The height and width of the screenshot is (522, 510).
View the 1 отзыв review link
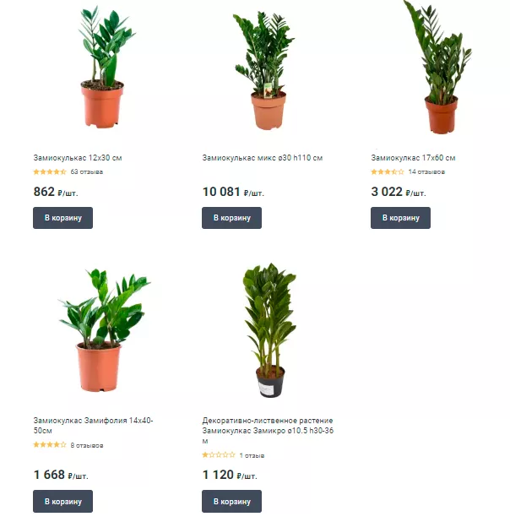[x=252, y=455]
